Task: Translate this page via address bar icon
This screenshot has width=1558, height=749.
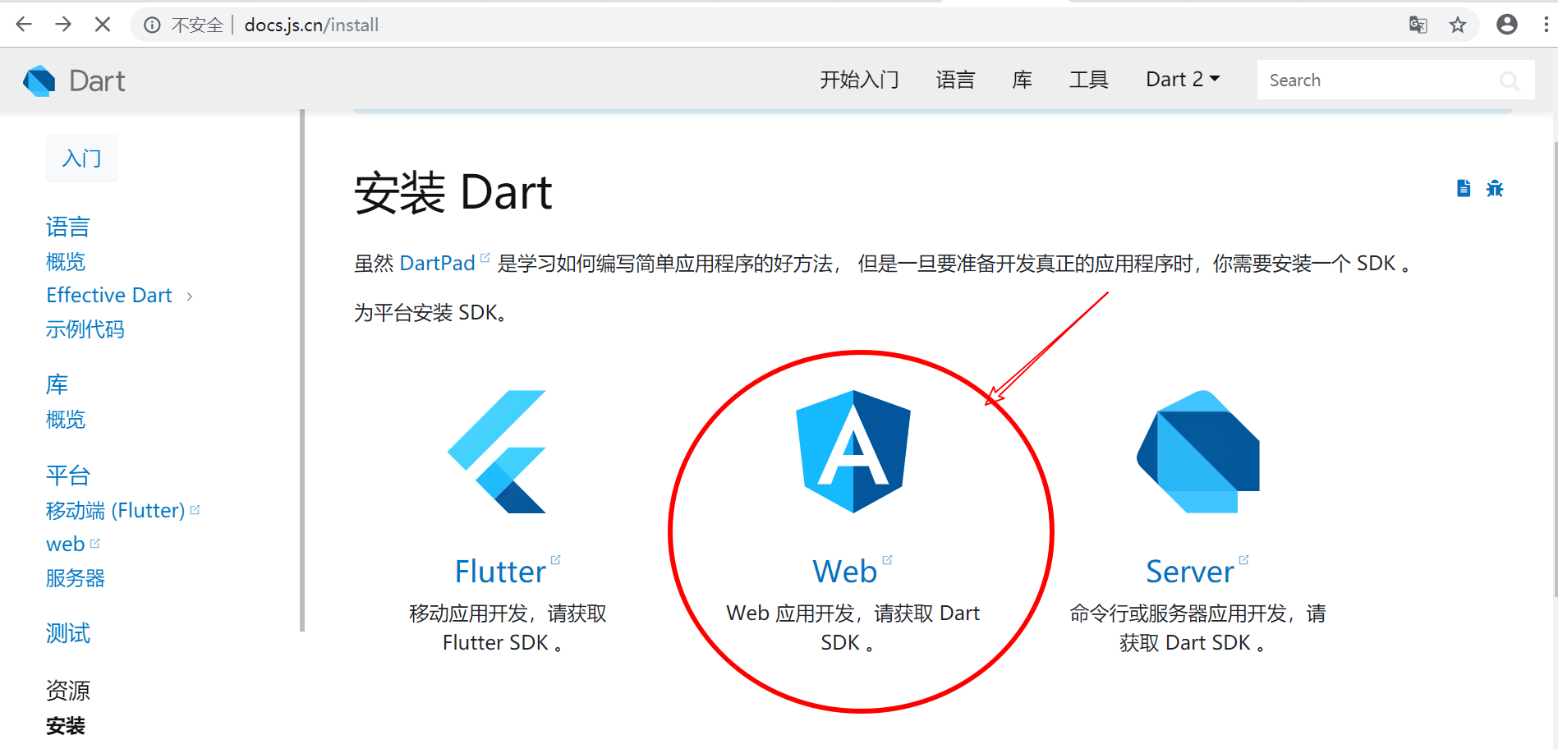Action: click(x=1418, y=25)
